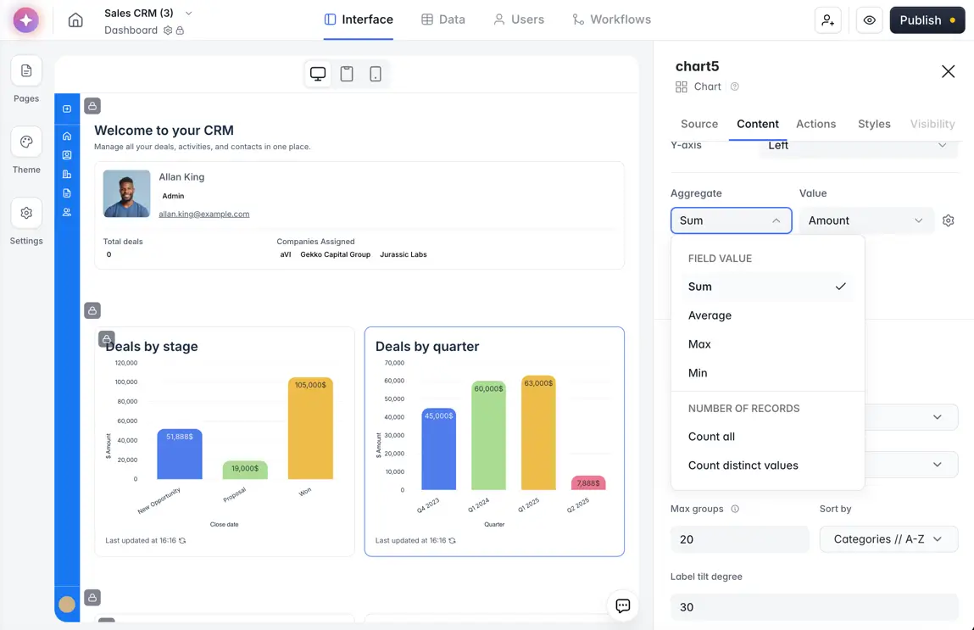Expand the Sales CRM app name dropdown
974x630 pixels.
click(x=189, y=13)
